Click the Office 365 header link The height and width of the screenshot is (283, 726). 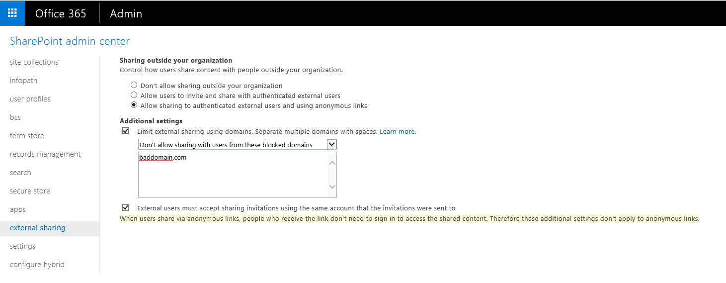coord(61,13)
